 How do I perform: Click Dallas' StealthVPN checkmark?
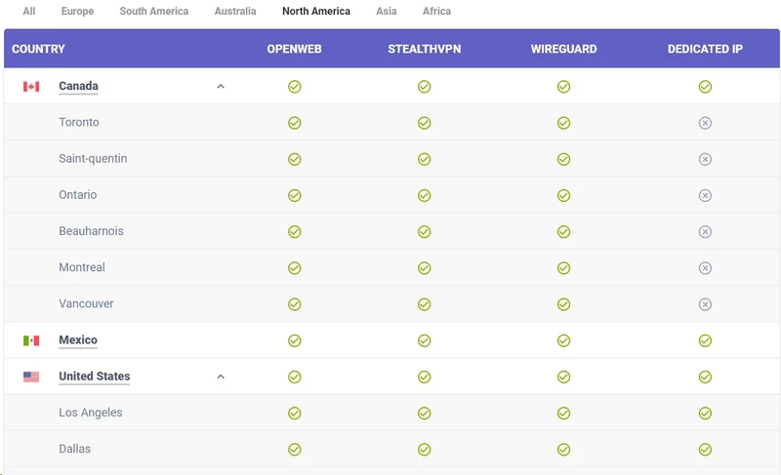click(x=424, y=450)
